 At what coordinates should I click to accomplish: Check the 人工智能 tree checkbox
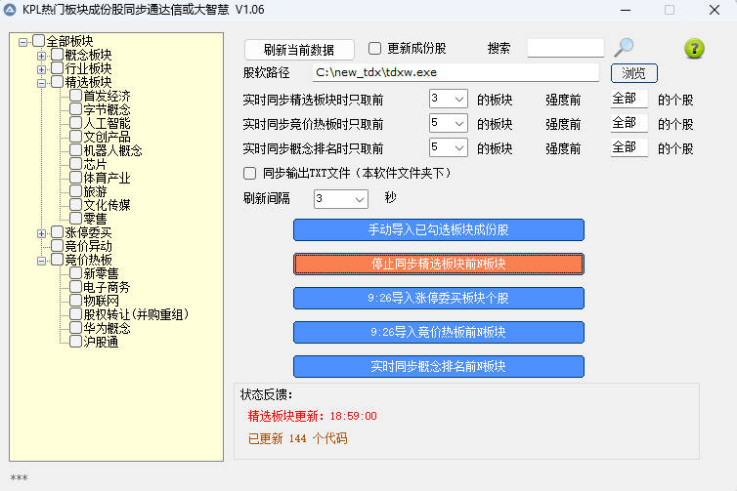[74, 123]
